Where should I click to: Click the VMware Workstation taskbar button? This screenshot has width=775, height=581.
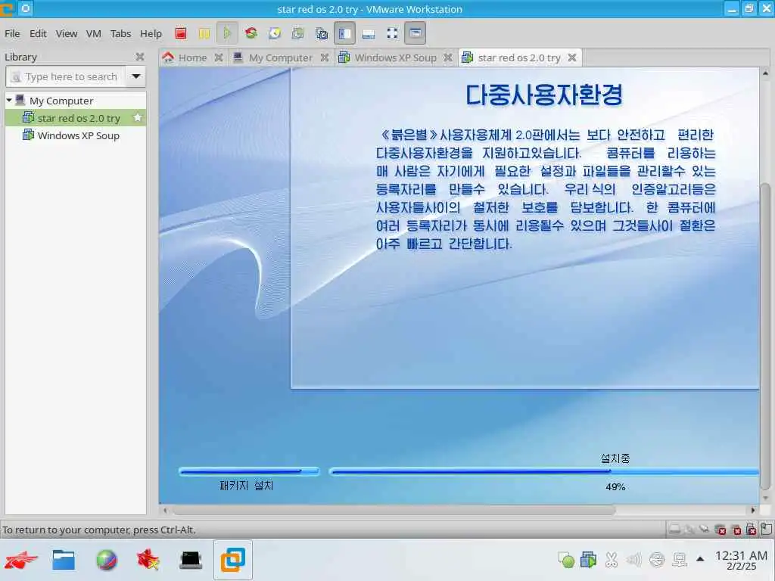coord(233,560)
